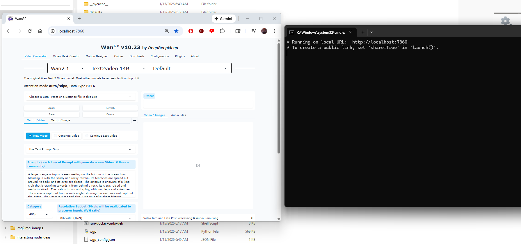The height and width of the screenshot is (244, 521).
Task: Close the WanGP browser tab
Action: 69,19
